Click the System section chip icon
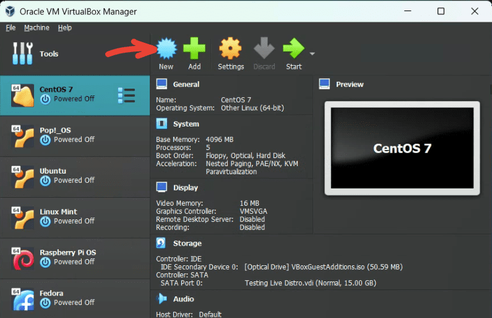The image size is (492, 318). tap(162, 123)
